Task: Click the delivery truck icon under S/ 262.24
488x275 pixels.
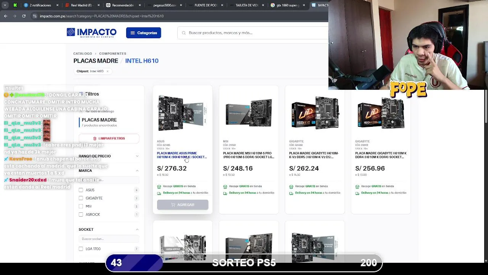Action: tap(291, 193)
